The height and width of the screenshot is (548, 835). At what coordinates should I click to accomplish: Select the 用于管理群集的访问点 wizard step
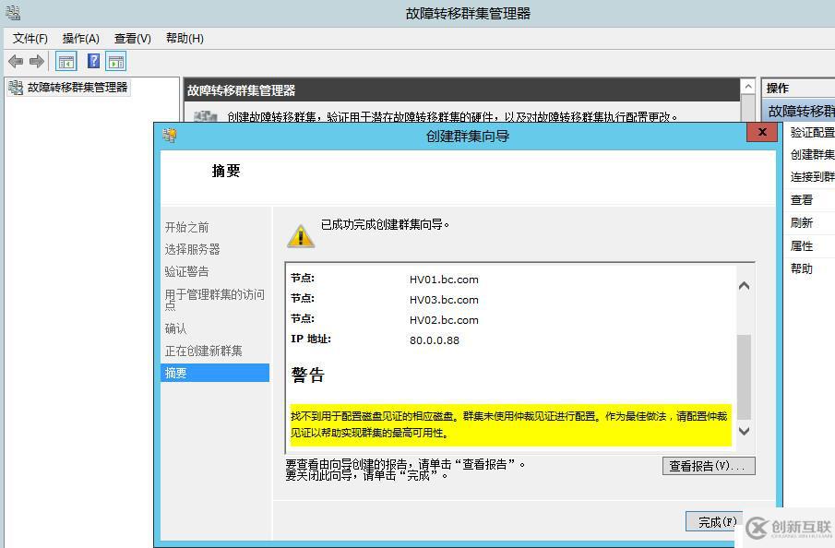pos(215,300)
